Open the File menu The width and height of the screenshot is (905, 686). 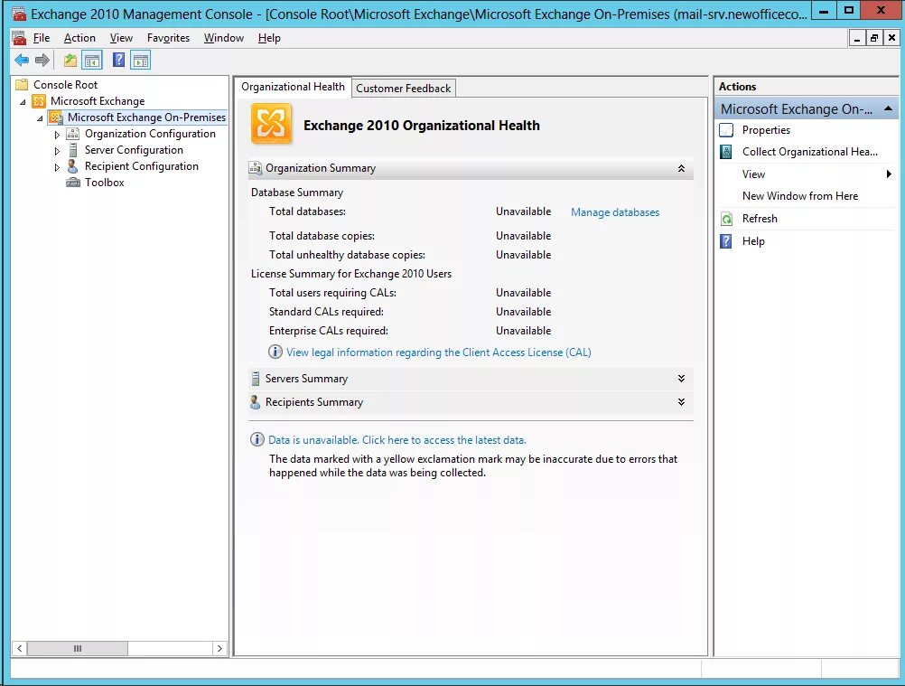(x=42, y=38)
